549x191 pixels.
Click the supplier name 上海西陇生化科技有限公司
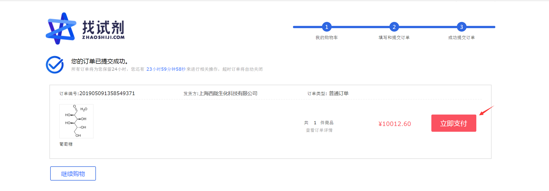(x=228, y=93)
